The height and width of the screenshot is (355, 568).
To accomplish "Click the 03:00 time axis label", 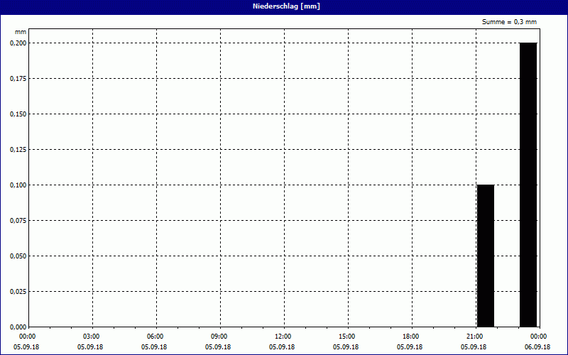I will (x=91, y=336).
